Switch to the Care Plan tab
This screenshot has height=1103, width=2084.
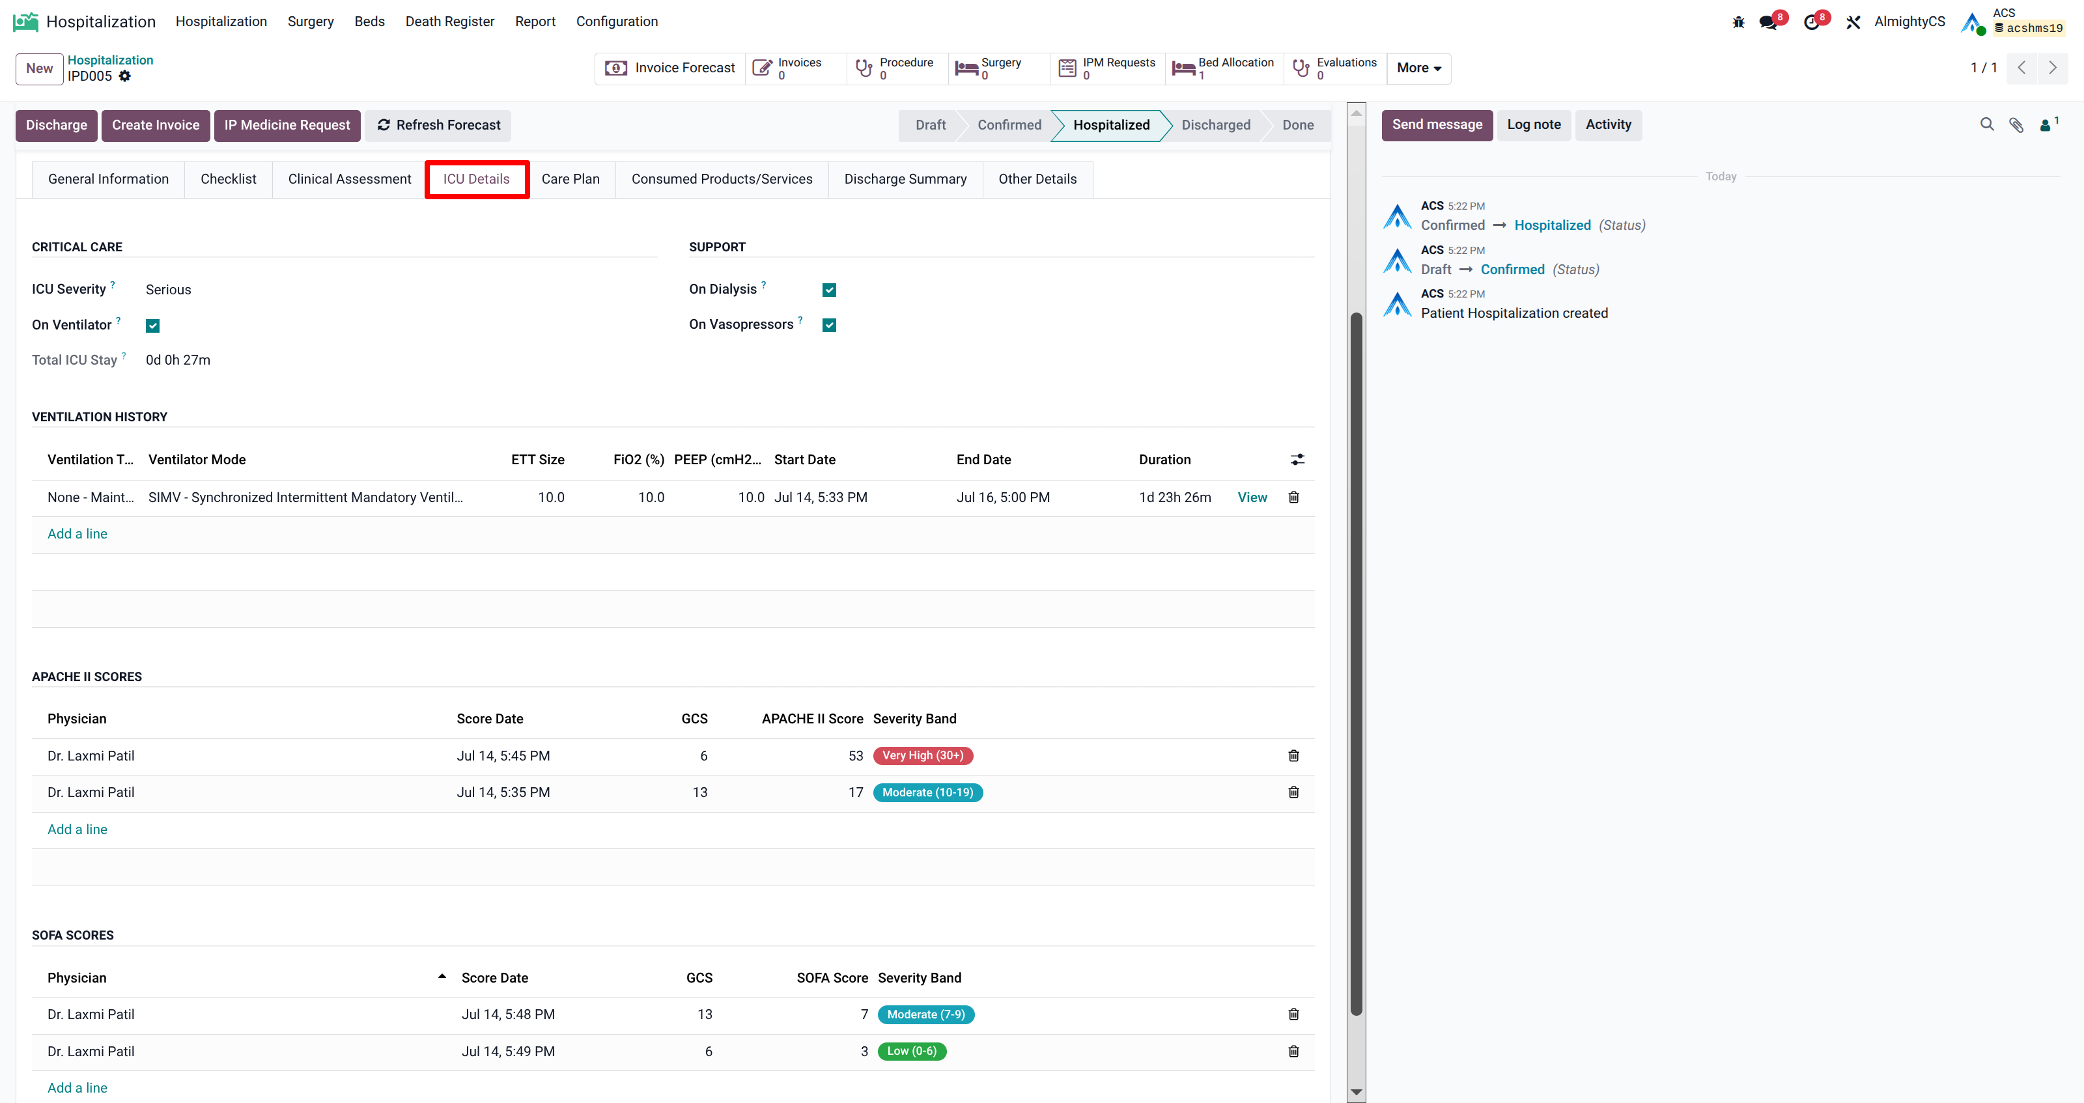570,178
